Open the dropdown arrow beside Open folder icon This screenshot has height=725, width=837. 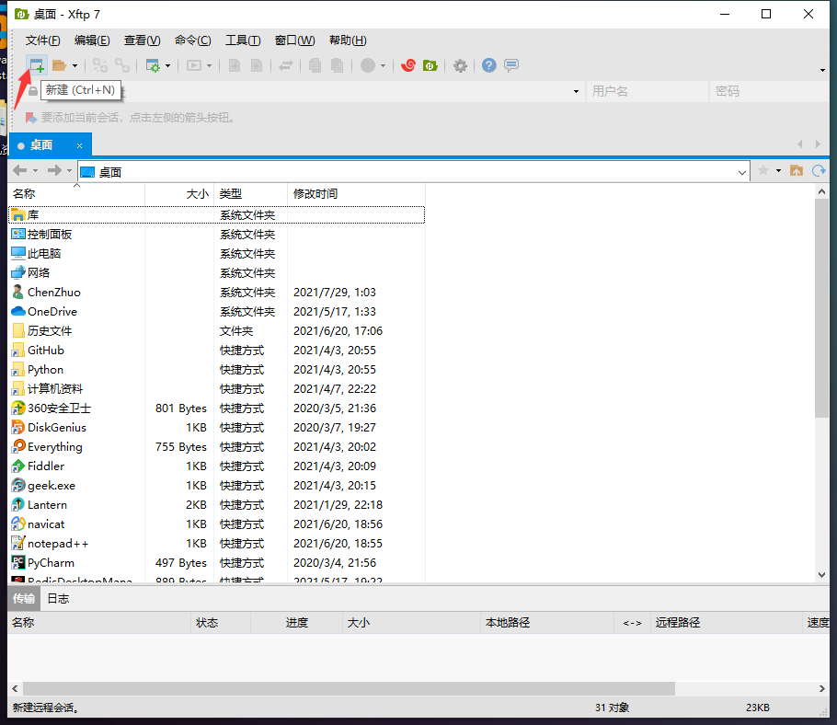[75, 66]
